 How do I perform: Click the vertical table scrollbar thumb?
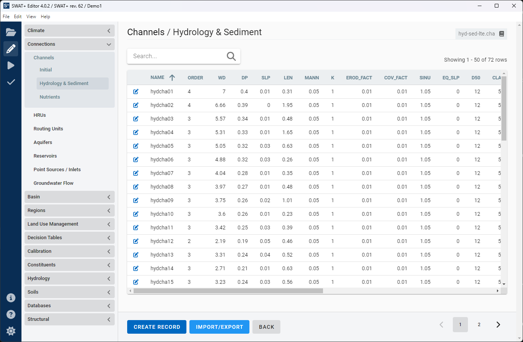pyautogui.click(x=504, y=108)
